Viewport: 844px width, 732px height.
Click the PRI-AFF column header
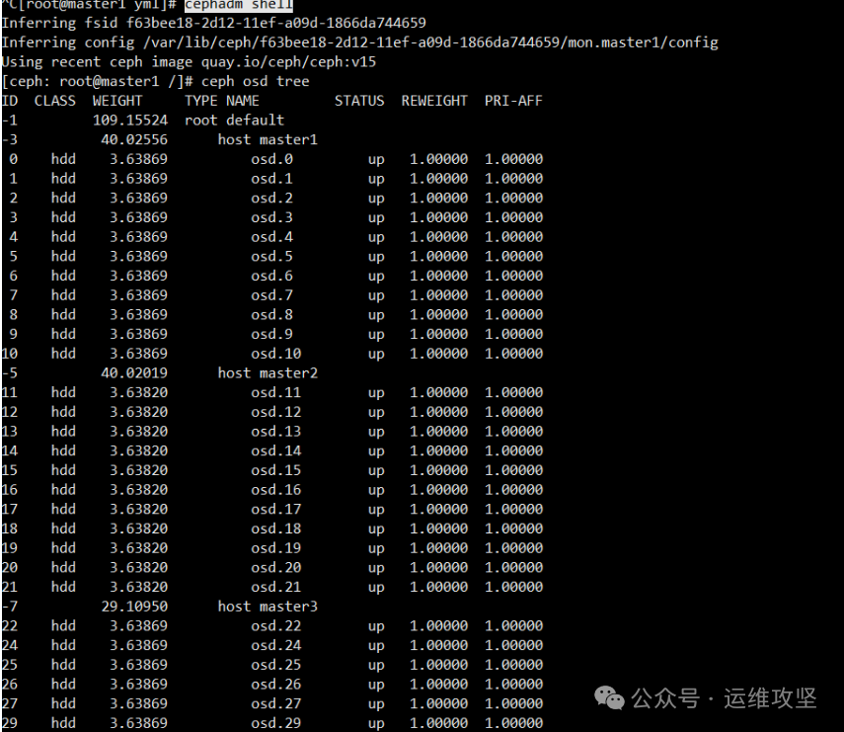(513, 101)
